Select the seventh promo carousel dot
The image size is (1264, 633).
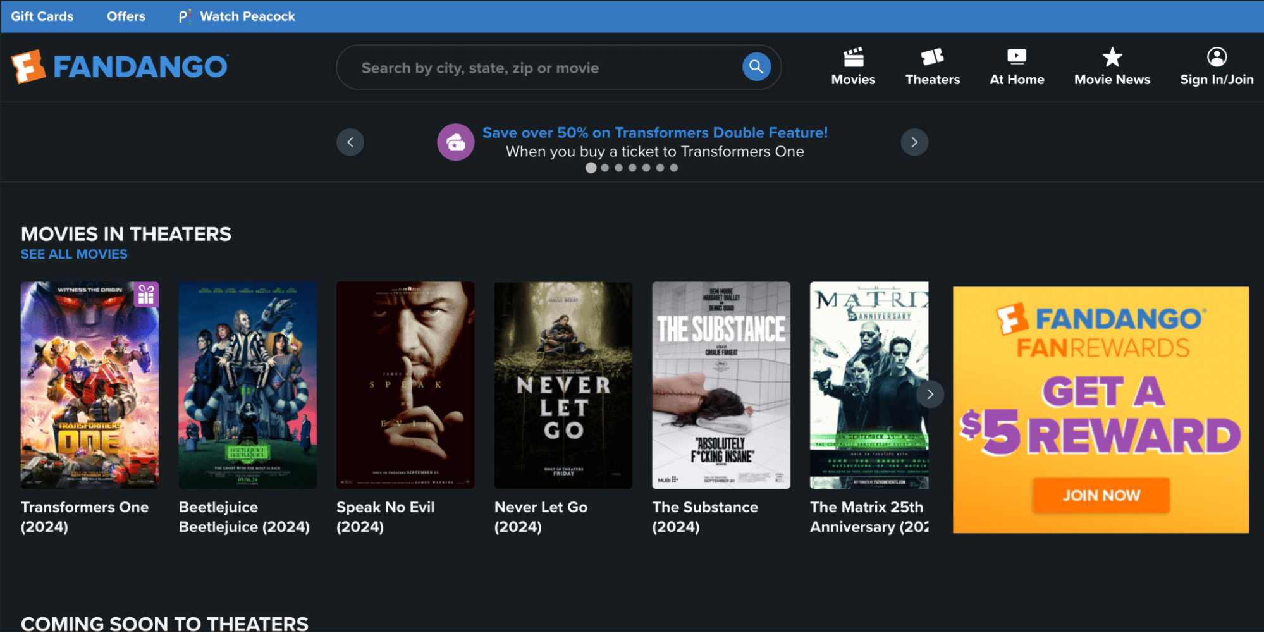(x=674, y=168)
